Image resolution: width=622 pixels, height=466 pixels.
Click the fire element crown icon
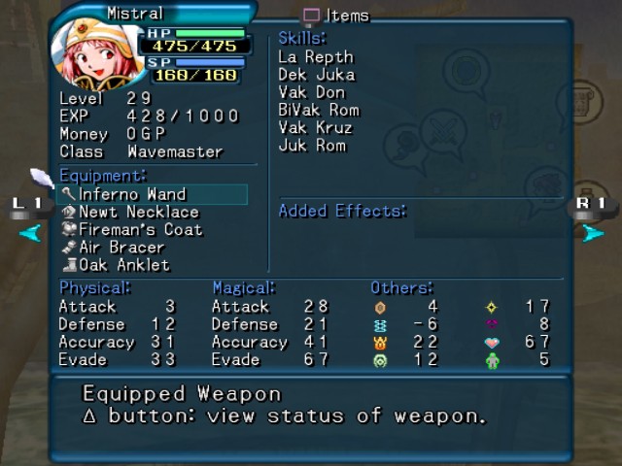[380, 343]
